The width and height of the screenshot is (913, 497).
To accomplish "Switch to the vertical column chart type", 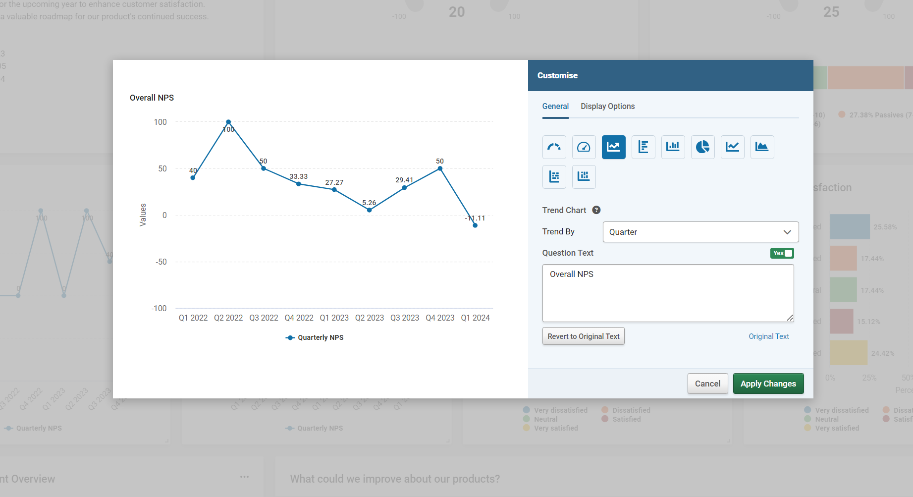I will (673, 147).
